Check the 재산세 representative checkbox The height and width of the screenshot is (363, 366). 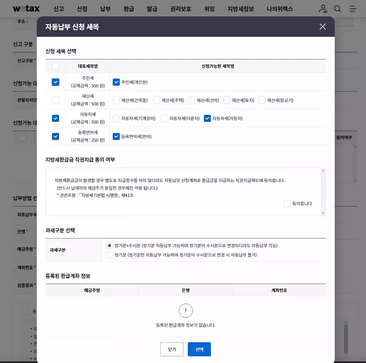55,100
